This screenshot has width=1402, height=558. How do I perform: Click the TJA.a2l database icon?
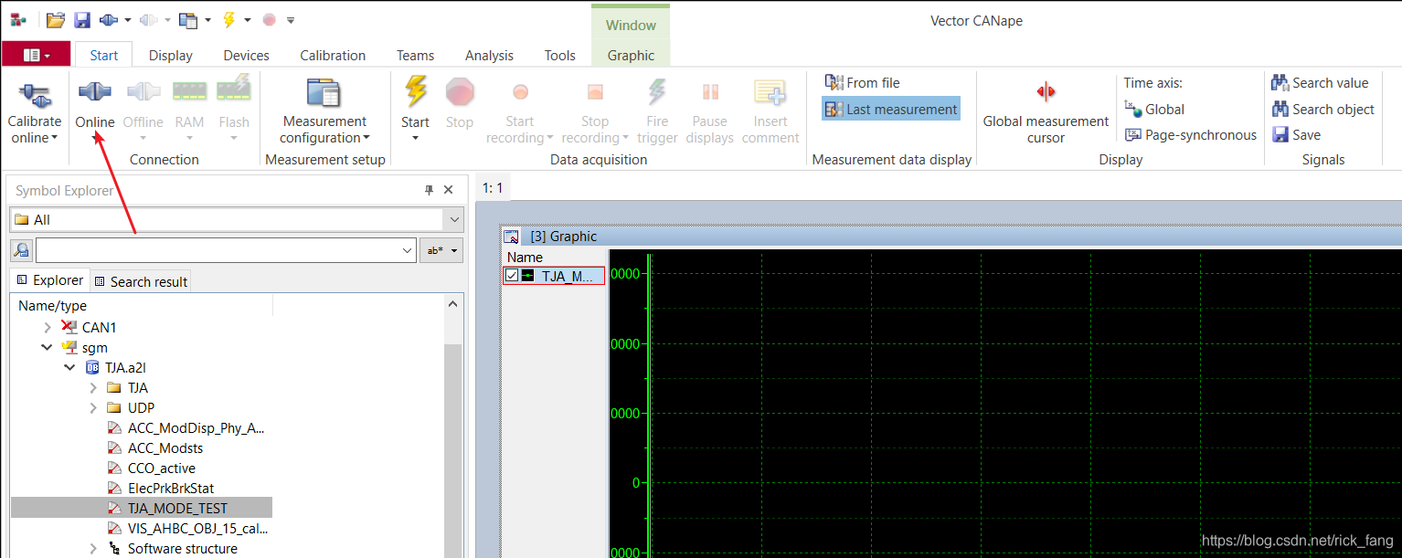[x=92, y=367]
